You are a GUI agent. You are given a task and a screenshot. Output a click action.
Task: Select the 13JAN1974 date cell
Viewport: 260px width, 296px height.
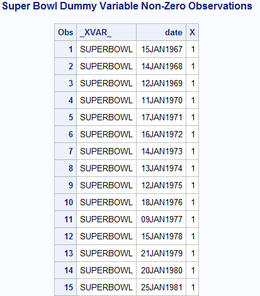[161, 168]
